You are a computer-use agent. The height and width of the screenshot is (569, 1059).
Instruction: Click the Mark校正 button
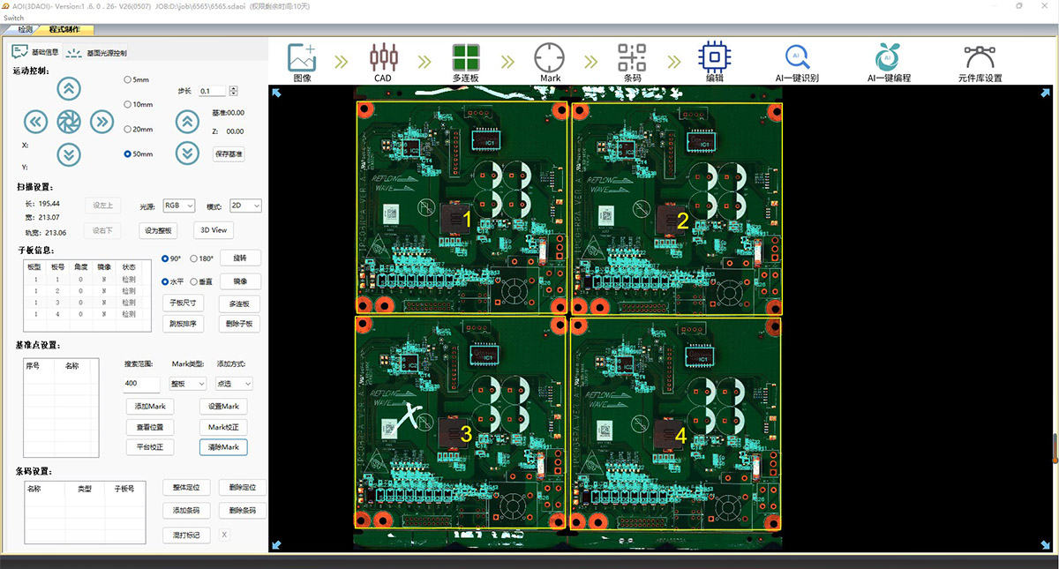point(223,427)
